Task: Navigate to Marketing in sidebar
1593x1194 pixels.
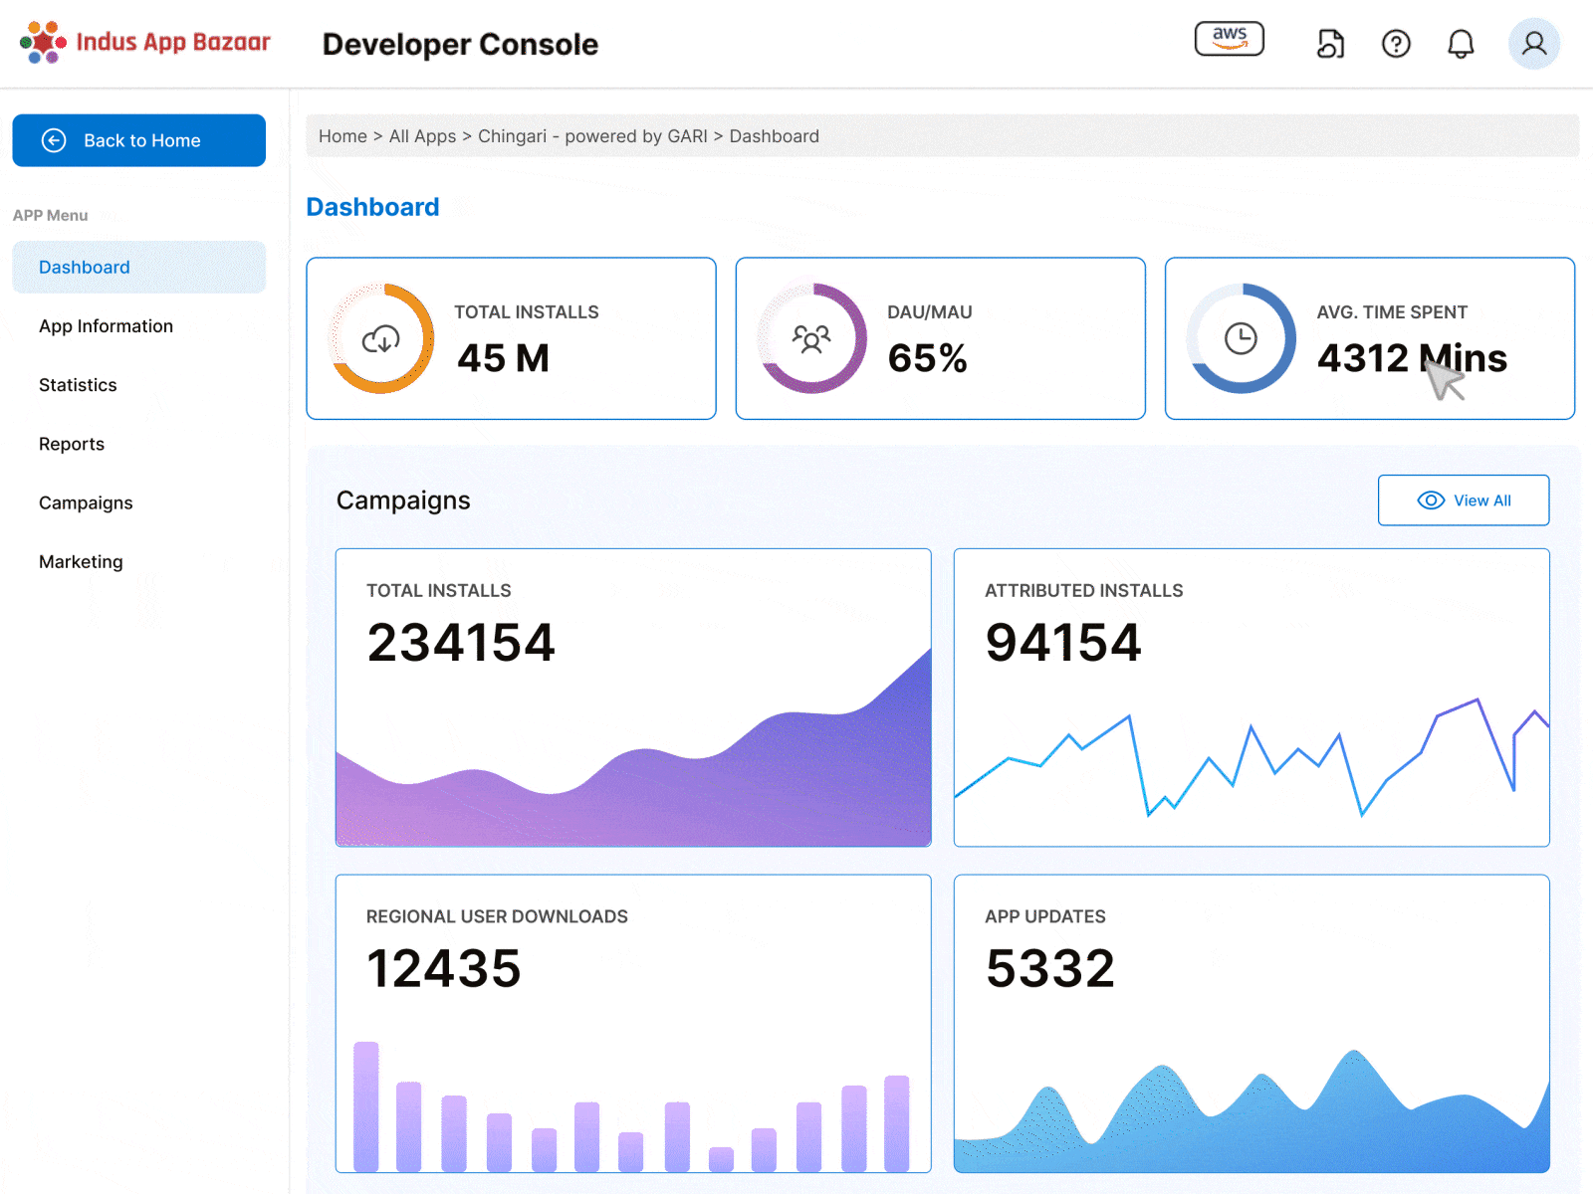Action: click(x=81, y=562)
